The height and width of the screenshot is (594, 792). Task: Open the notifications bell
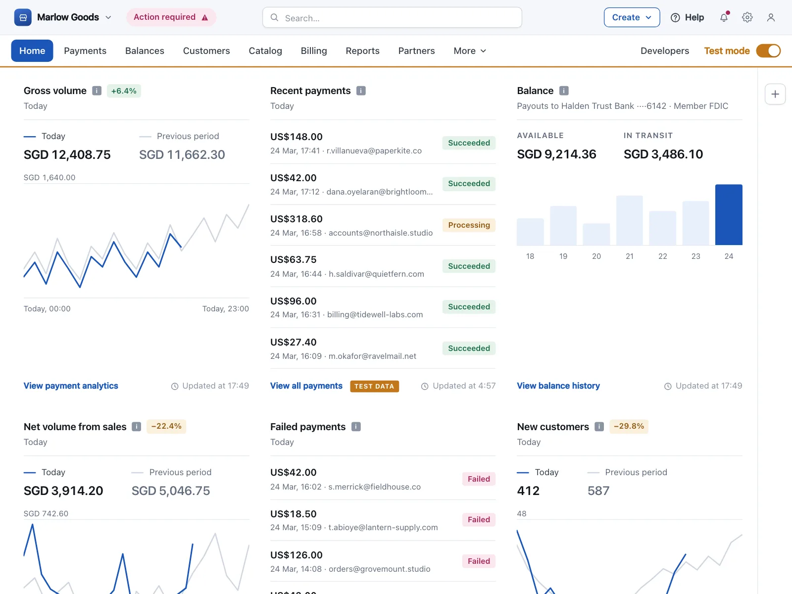tap(724, 17)
